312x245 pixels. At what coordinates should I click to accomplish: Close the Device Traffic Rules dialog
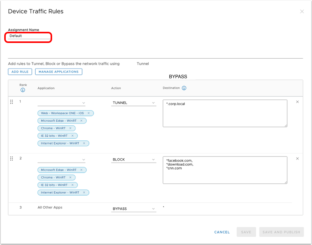click(x=302, y=12)
